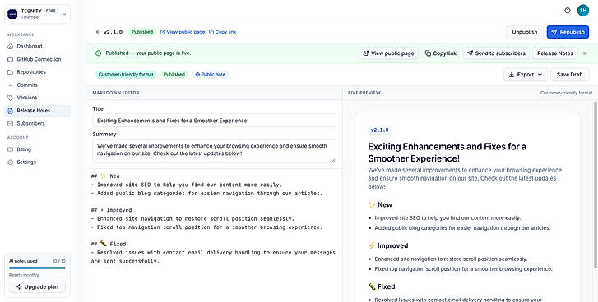The image size is (598, 302).
Task: Click the Republish button
Action: click(x=568, y=32)
